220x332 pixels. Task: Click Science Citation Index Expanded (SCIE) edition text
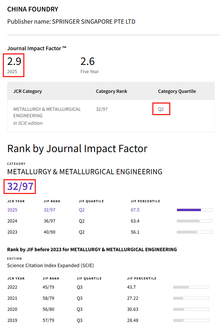(x=50, y=266)
